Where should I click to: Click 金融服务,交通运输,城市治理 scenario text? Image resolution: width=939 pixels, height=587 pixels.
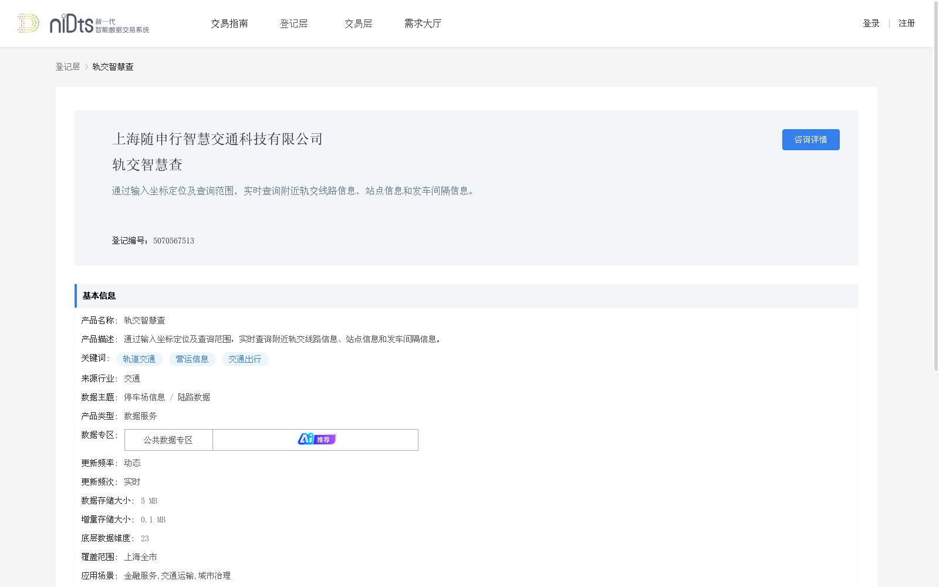[x=177, y=576]
